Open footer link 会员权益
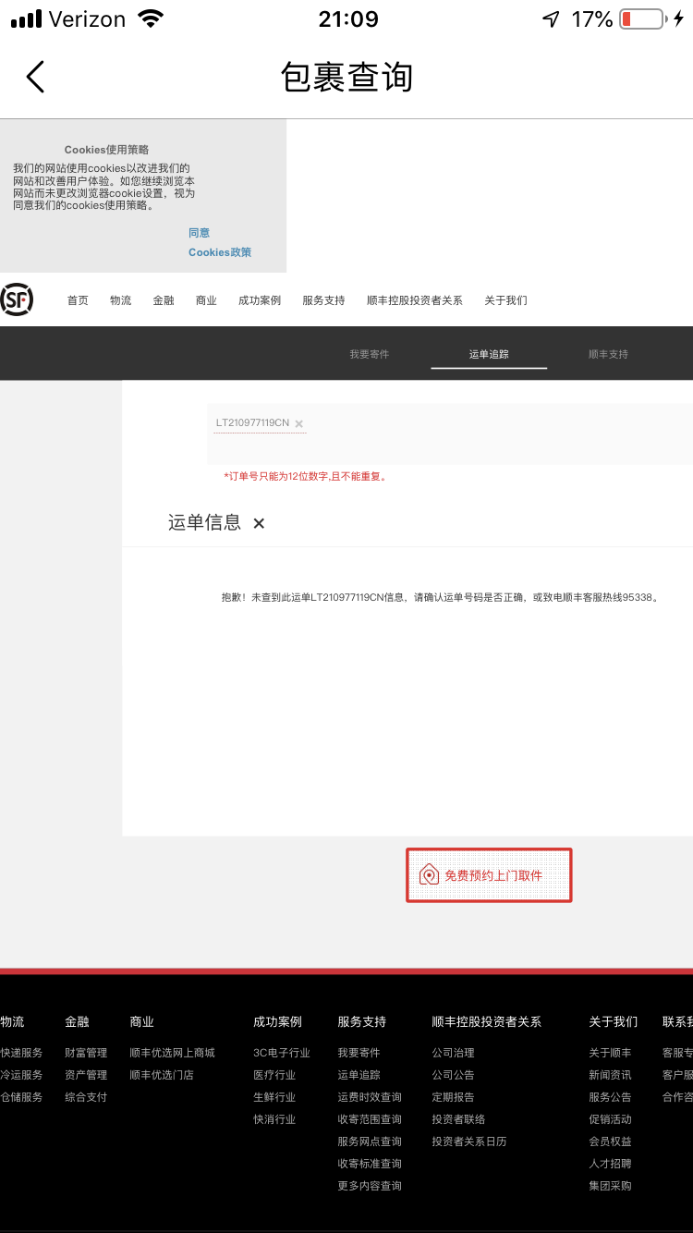693x1233 pixels. tap(610, 1141)
